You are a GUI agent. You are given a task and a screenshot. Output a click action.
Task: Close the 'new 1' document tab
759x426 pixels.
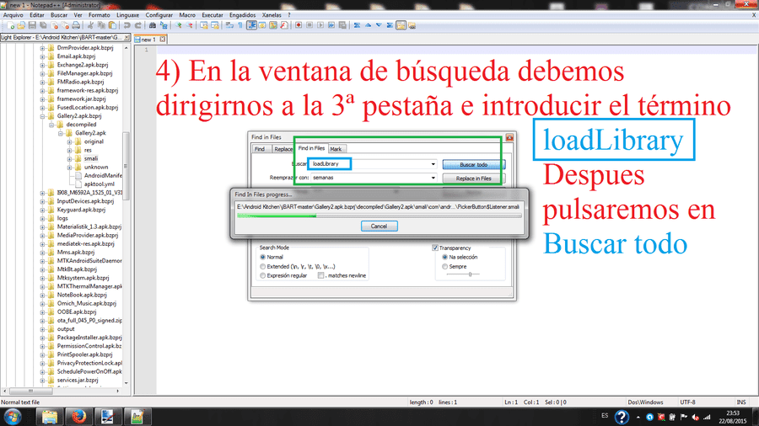163,39
